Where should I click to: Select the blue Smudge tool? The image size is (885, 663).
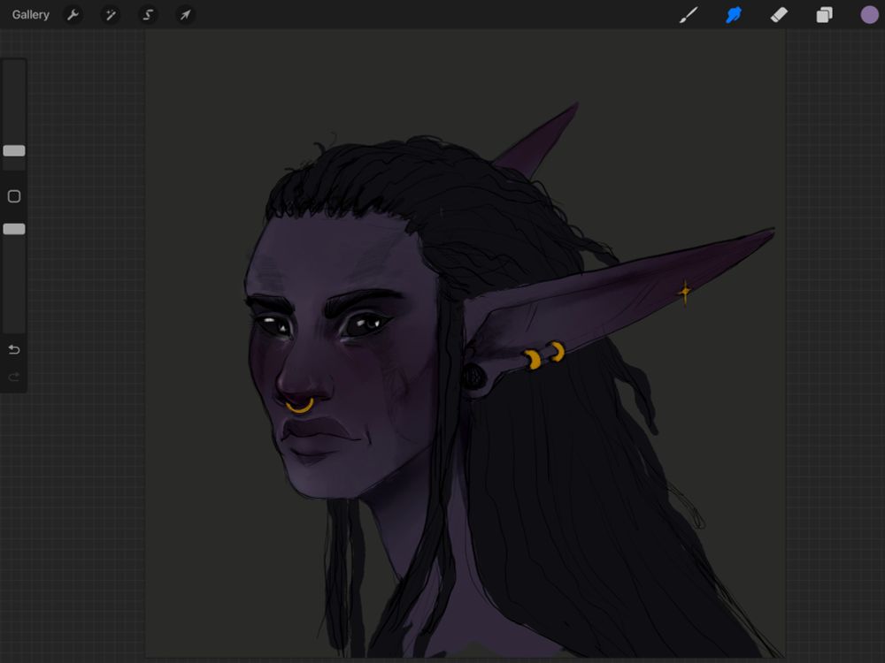pos(734,15)
